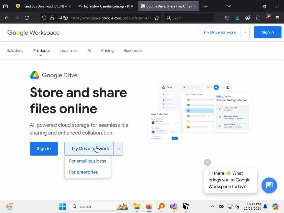Click the hero Sign in button
Screen dimensions: 284x213
[44, 149]
